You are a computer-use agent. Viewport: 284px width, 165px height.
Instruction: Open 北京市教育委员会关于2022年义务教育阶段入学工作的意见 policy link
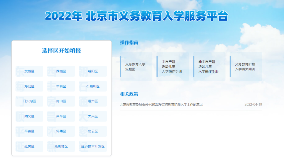pyautogui.click(x=161, y=104)
